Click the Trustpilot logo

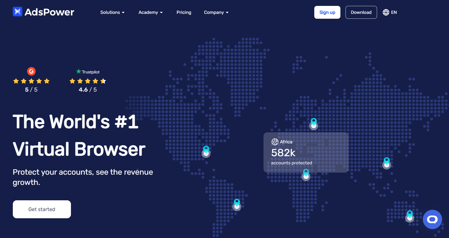coord(88,72)
